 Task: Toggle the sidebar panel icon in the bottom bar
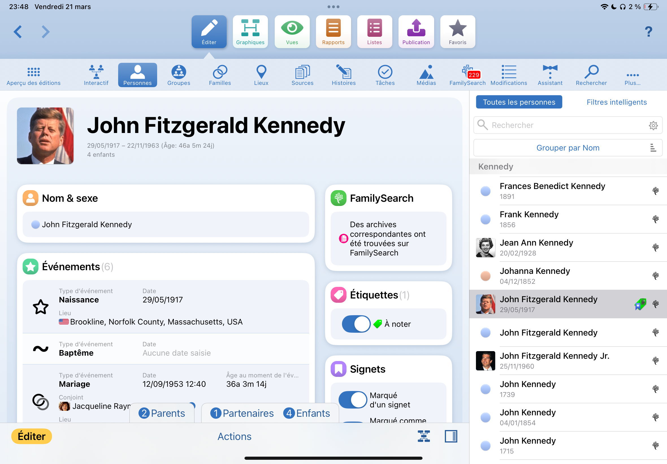coord(451,436)
